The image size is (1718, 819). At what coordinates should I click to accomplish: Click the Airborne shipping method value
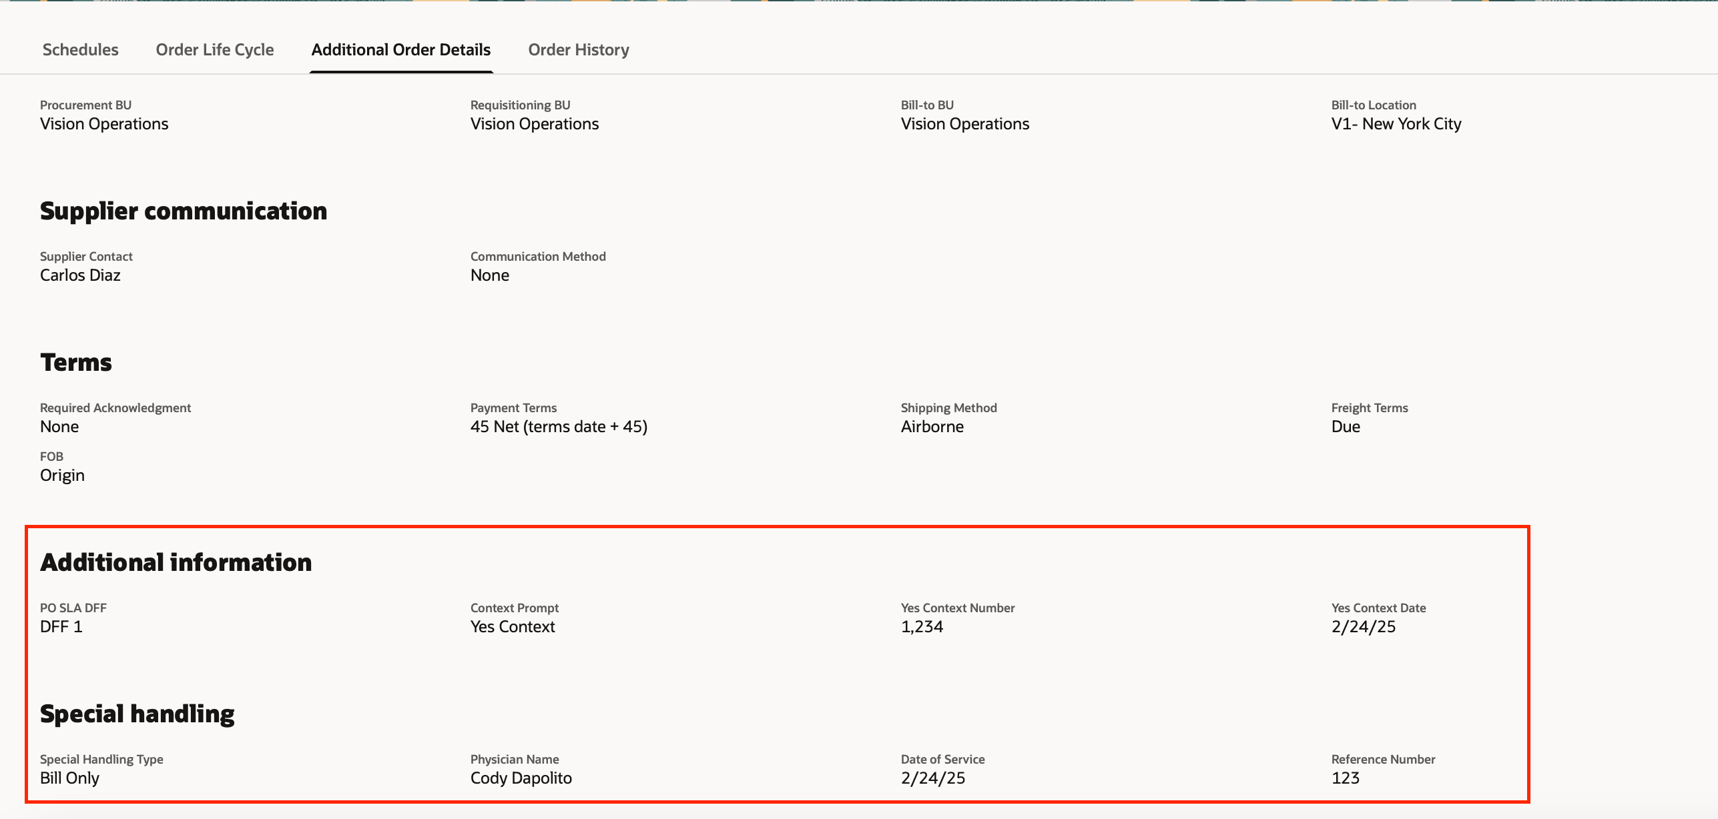(932, 427)
